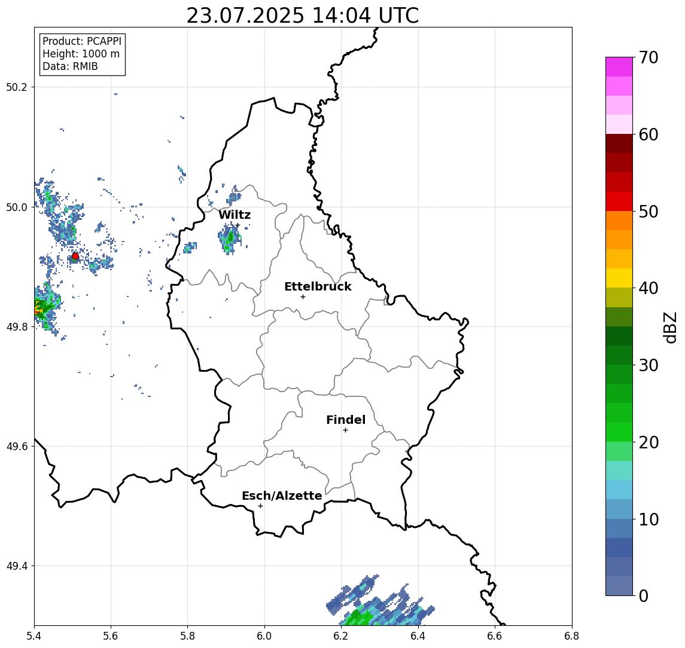Click the dBZ colorbar label
The image size is (685, 648).
[669, 328]
